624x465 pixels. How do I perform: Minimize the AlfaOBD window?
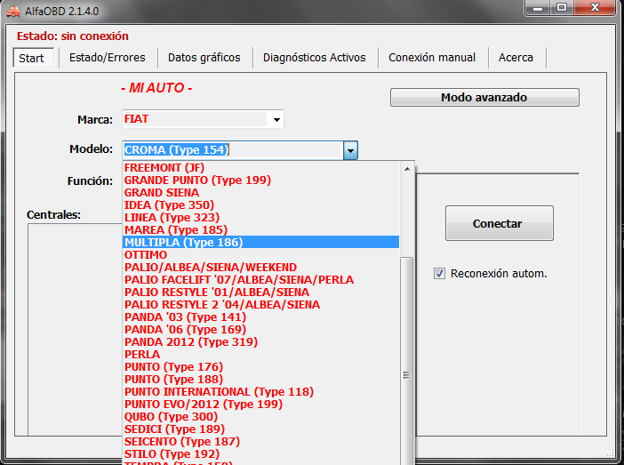tap(538, 8)
